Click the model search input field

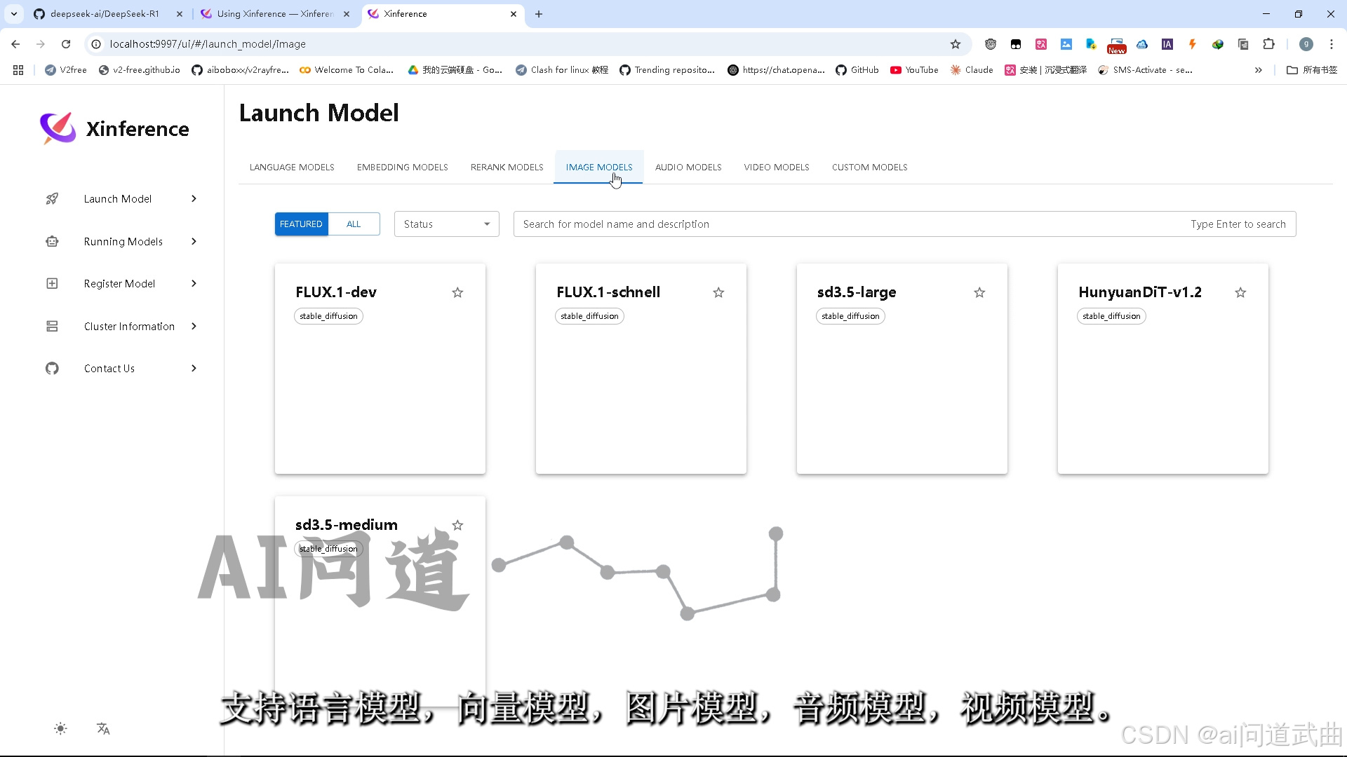702,224
